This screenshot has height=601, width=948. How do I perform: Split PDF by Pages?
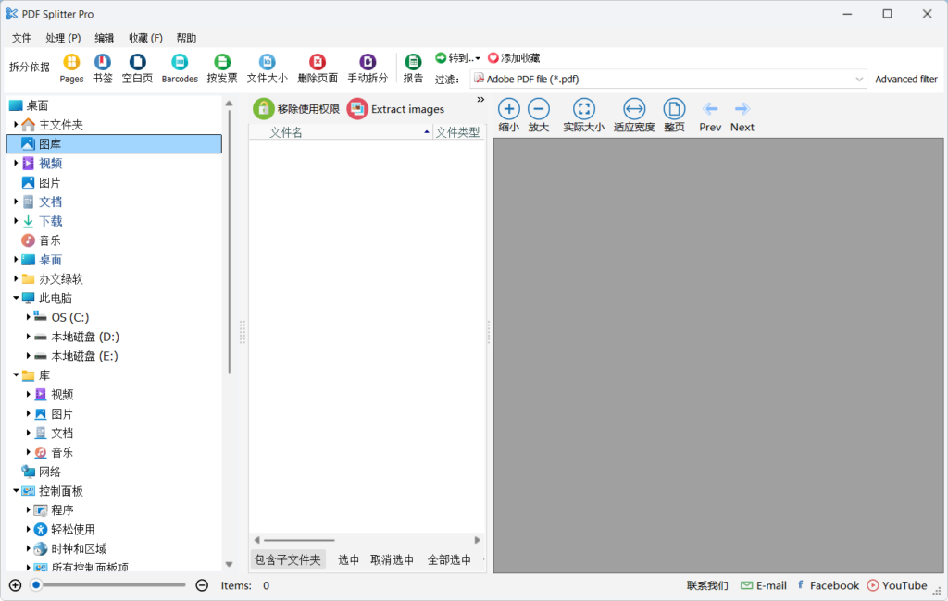click(71, 68)
